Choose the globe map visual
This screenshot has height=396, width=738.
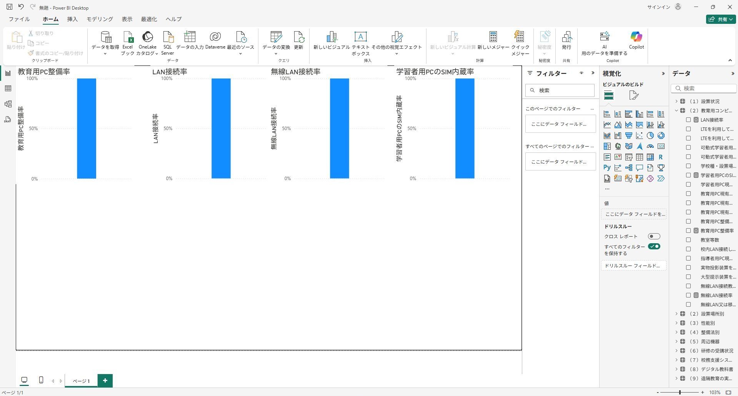pyautogui.click(x=618, y=146)
